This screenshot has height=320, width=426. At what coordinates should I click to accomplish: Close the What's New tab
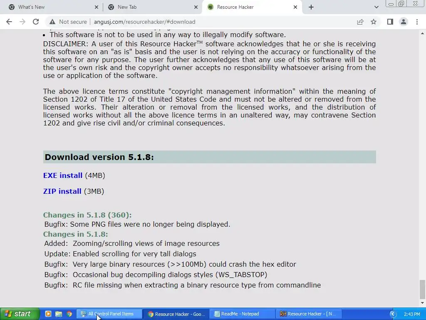[97, 7]
